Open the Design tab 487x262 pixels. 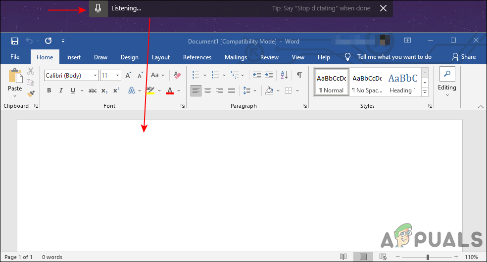[130, 57]
